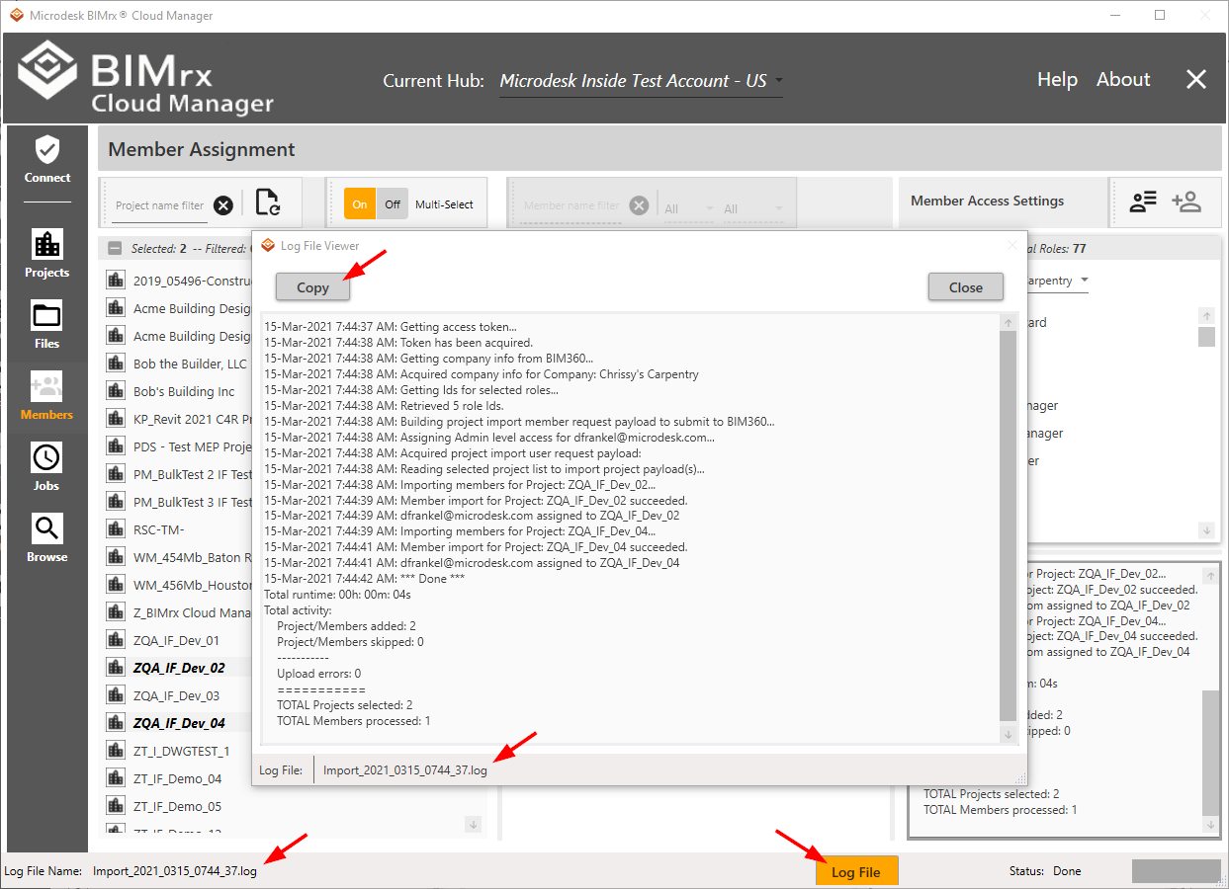Click the log file name inside the Log File Viewer footer
The width and height of the screenshot is (1229, 889).
(x=405, y=770)
